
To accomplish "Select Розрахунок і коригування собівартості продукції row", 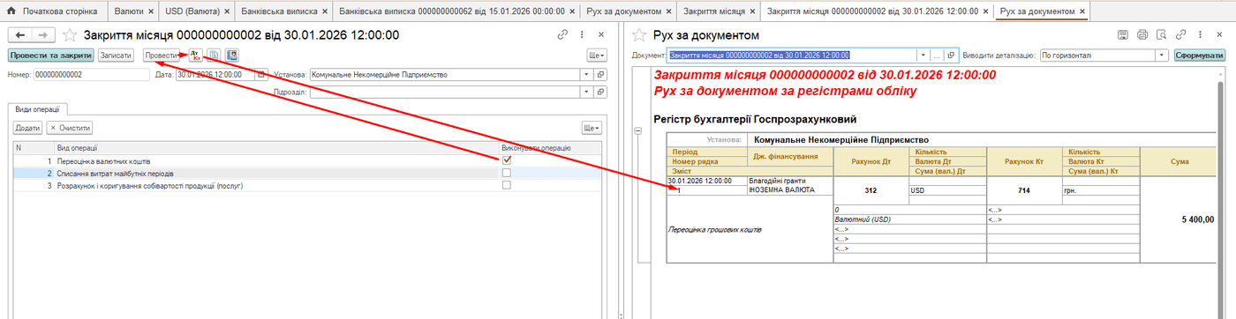I will coord(307,186).
